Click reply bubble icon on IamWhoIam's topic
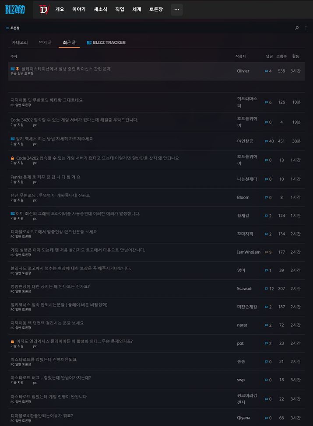Viewport: 313px width, 426px height. [266, 252]
